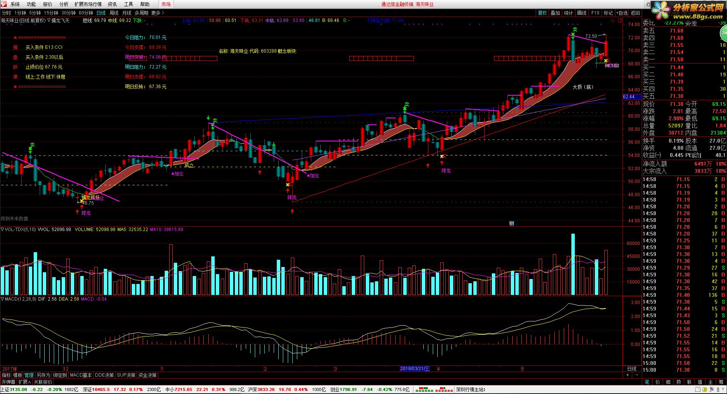Click the market index mini-bar indicator

(x=434, y=389)
